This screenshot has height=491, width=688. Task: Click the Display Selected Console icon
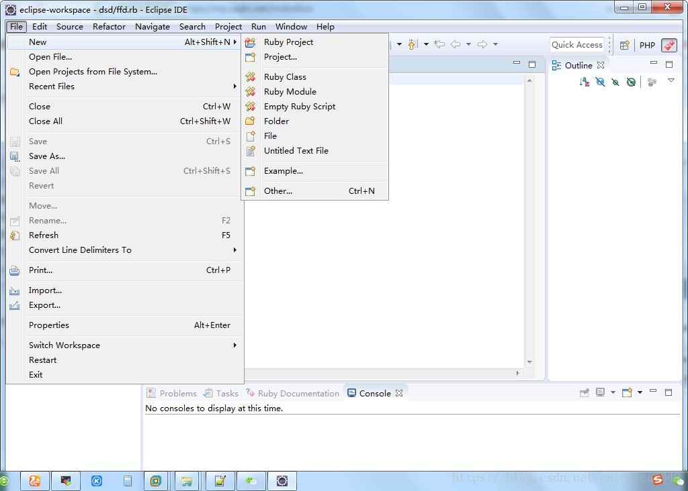coord(600,392)
